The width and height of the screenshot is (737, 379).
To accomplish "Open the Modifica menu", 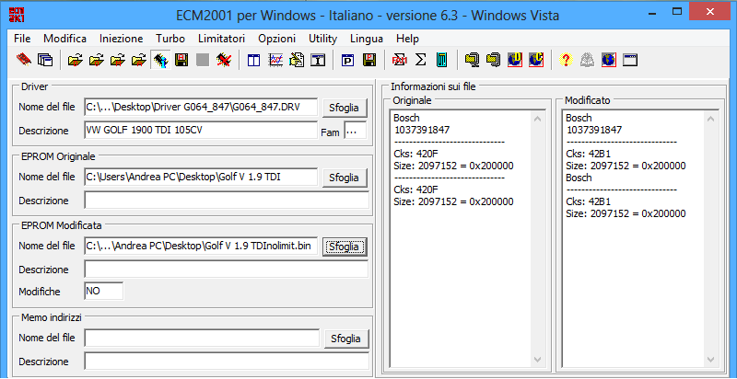I will click(64, 39).
